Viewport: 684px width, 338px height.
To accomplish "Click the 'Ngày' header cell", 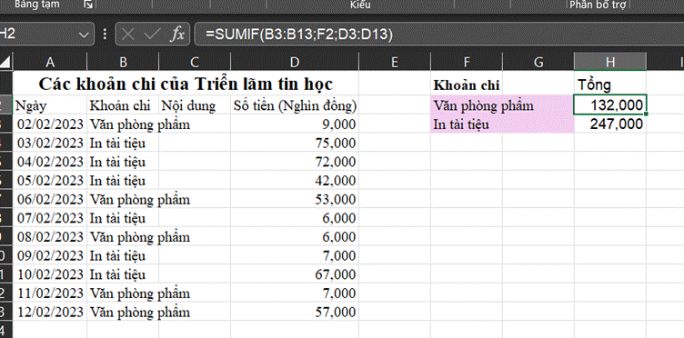I will click(x=50, y=105).
